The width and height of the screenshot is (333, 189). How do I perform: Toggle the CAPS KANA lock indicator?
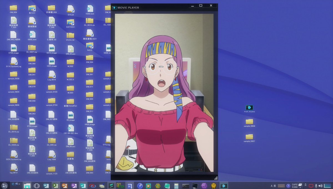tap(295, 186)
